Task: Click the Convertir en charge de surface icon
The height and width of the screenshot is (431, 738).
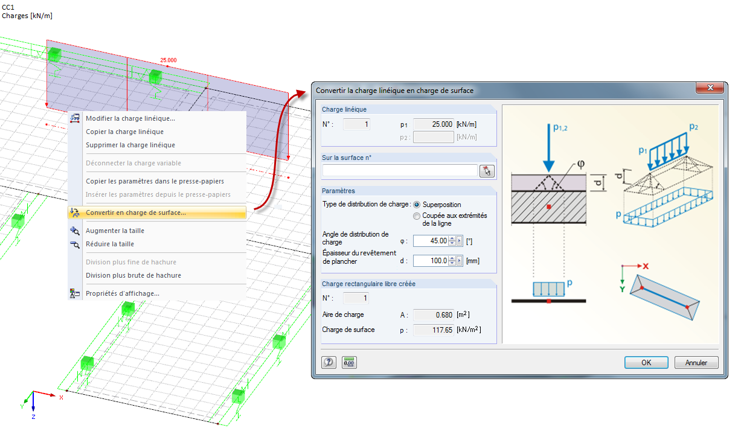Action: (x=75, y=212)
